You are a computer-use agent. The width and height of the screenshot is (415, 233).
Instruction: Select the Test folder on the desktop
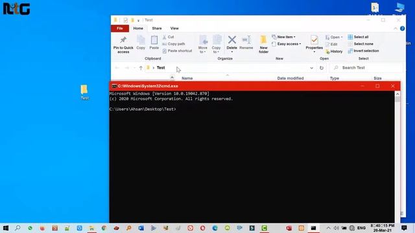point(84,93)
